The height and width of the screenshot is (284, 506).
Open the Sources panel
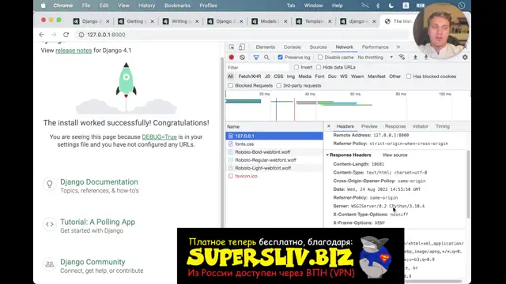(318, 47)
